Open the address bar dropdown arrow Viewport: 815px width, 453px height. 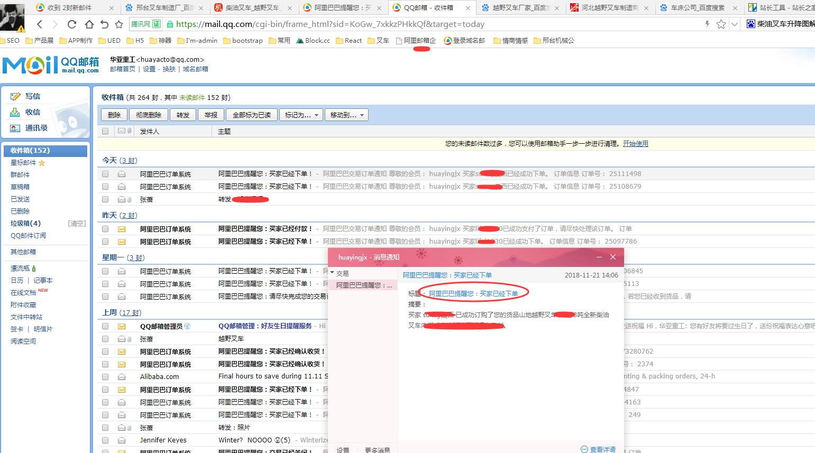click(x=734, y=24)
